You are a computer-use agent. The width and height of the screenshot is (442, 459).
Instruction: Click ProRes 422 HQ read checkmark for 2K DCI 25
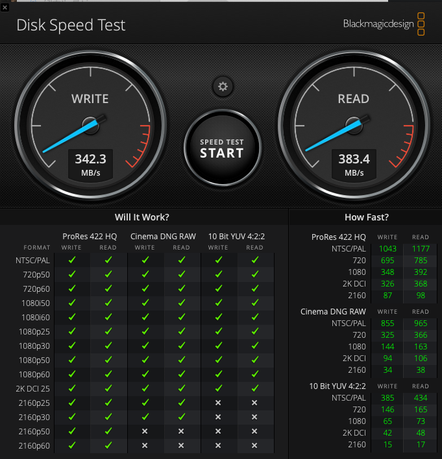click(108, 388)
